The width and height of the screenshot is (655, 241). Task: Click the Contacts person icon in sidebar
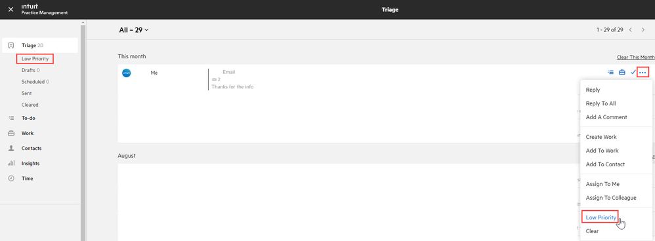pyautogui.click(x=11, y=148)
